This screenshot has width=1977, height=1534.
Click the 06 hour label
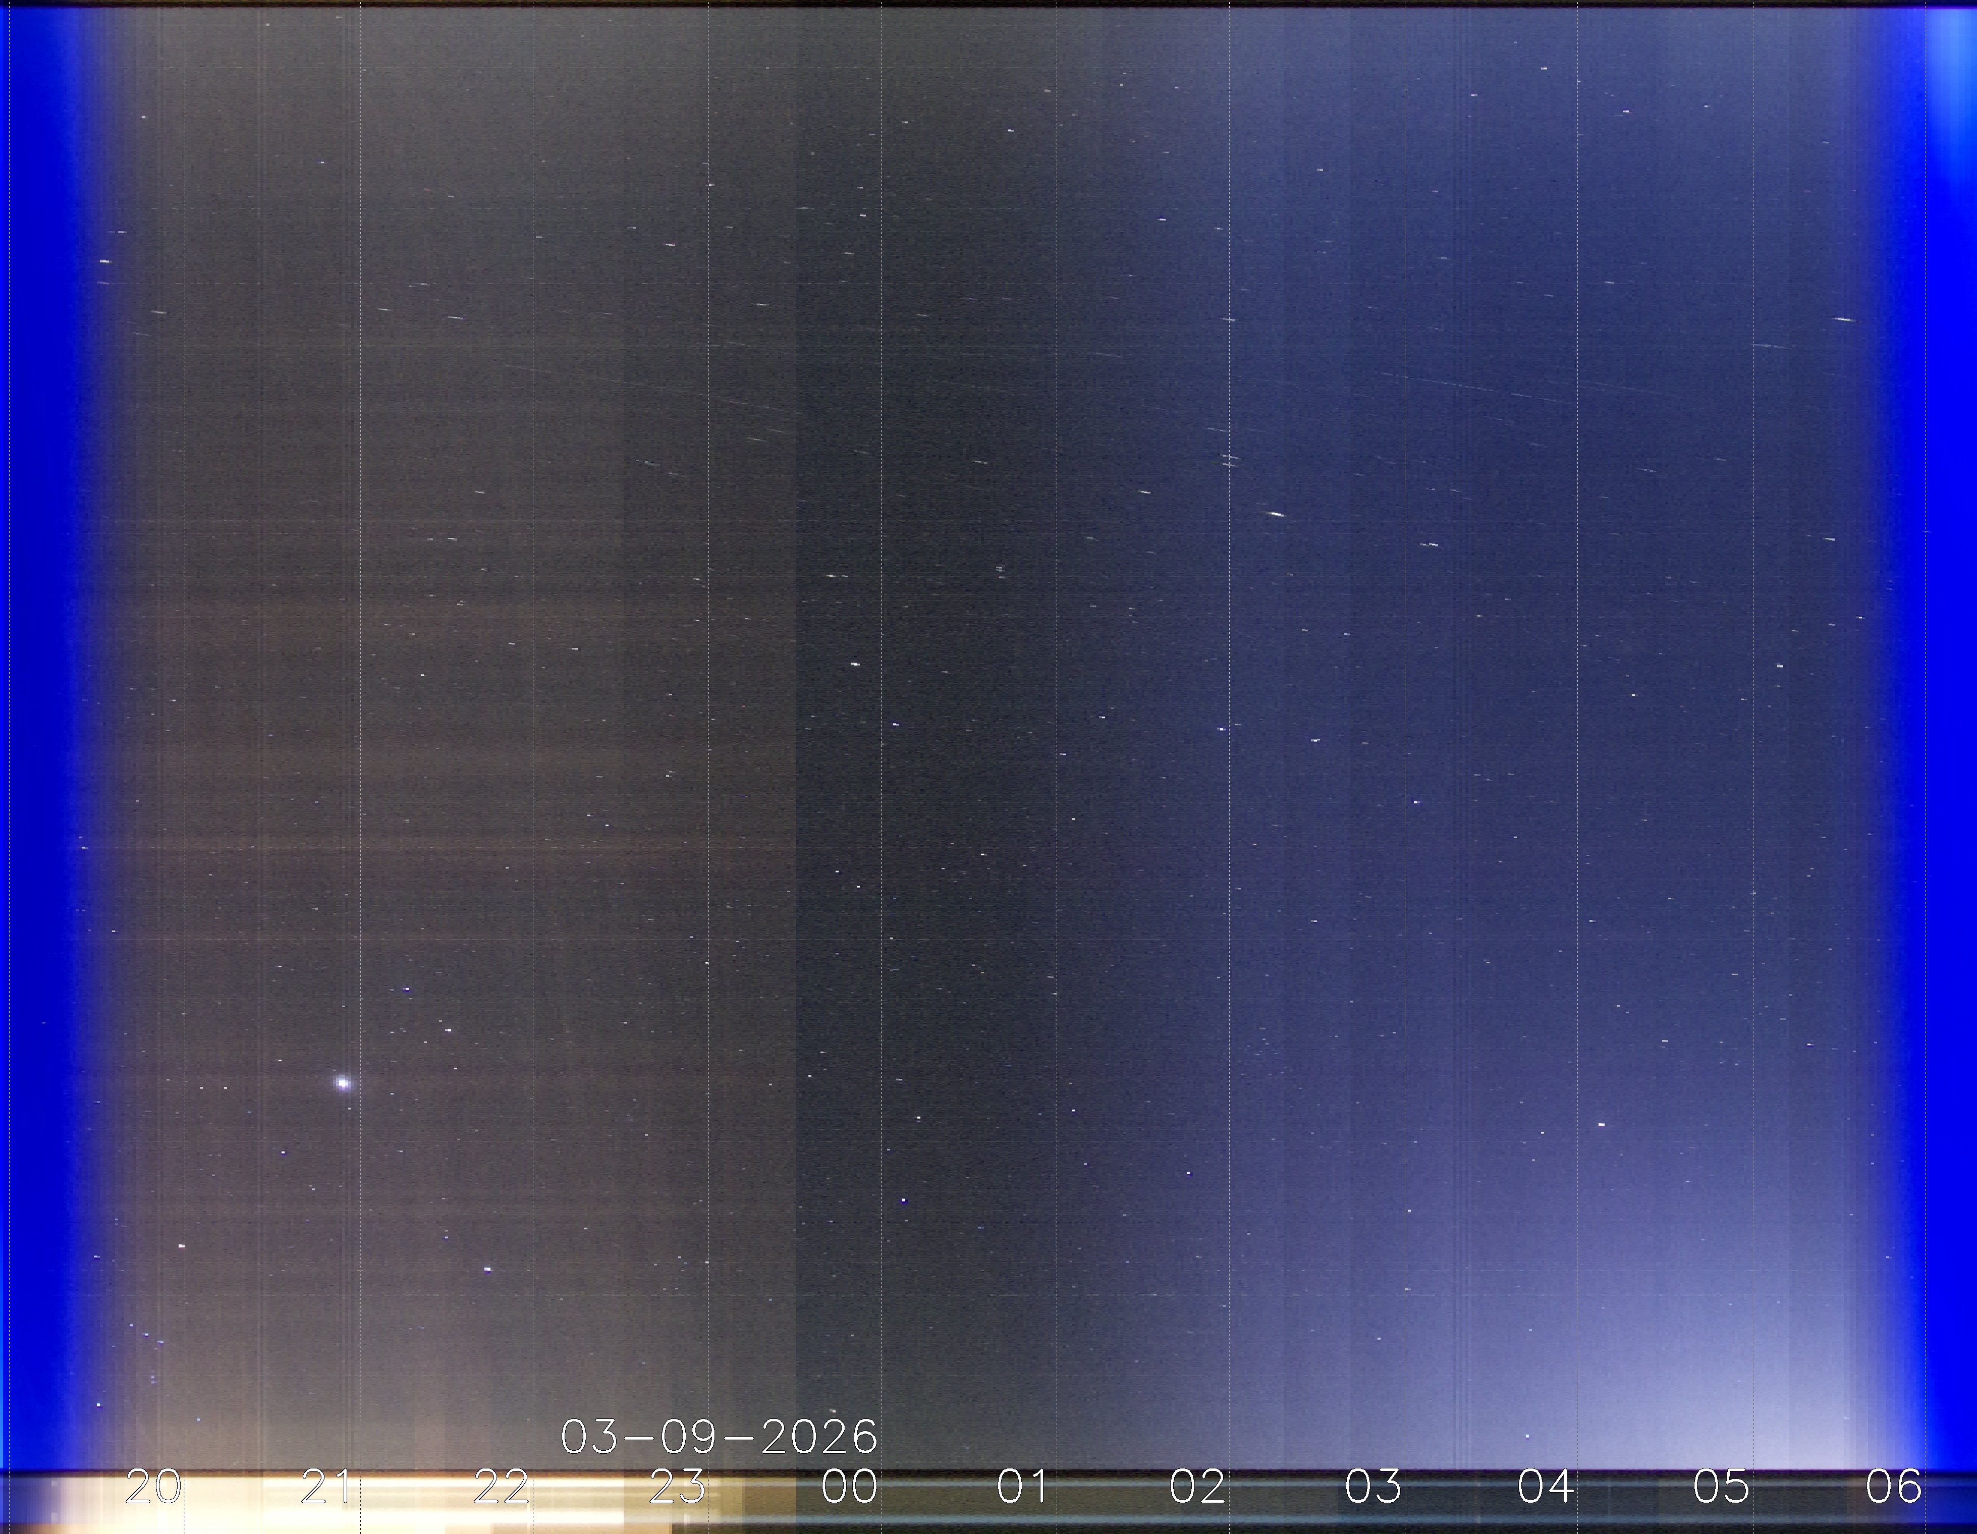click(1894, 1486)
